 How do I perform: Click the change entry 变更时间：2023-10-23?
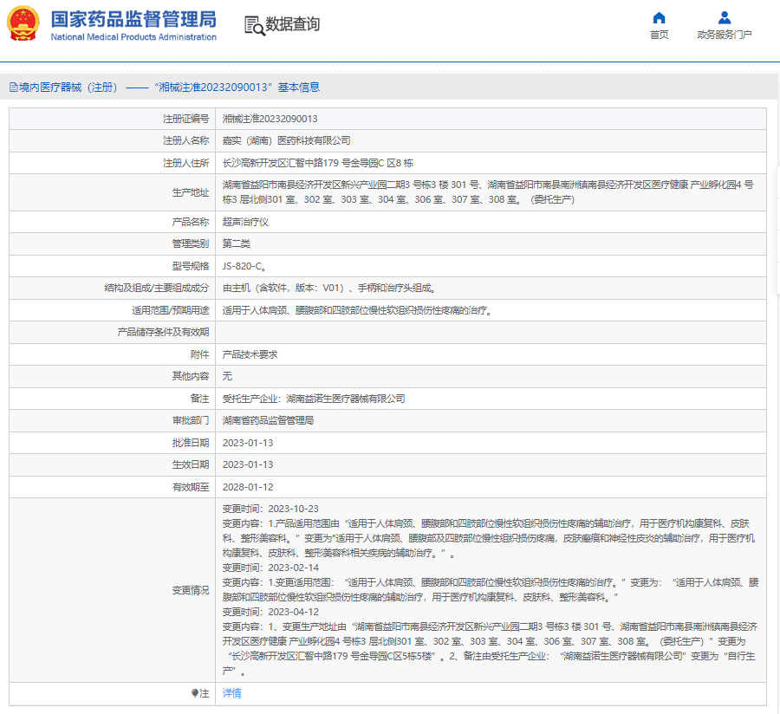pos(270,510)
